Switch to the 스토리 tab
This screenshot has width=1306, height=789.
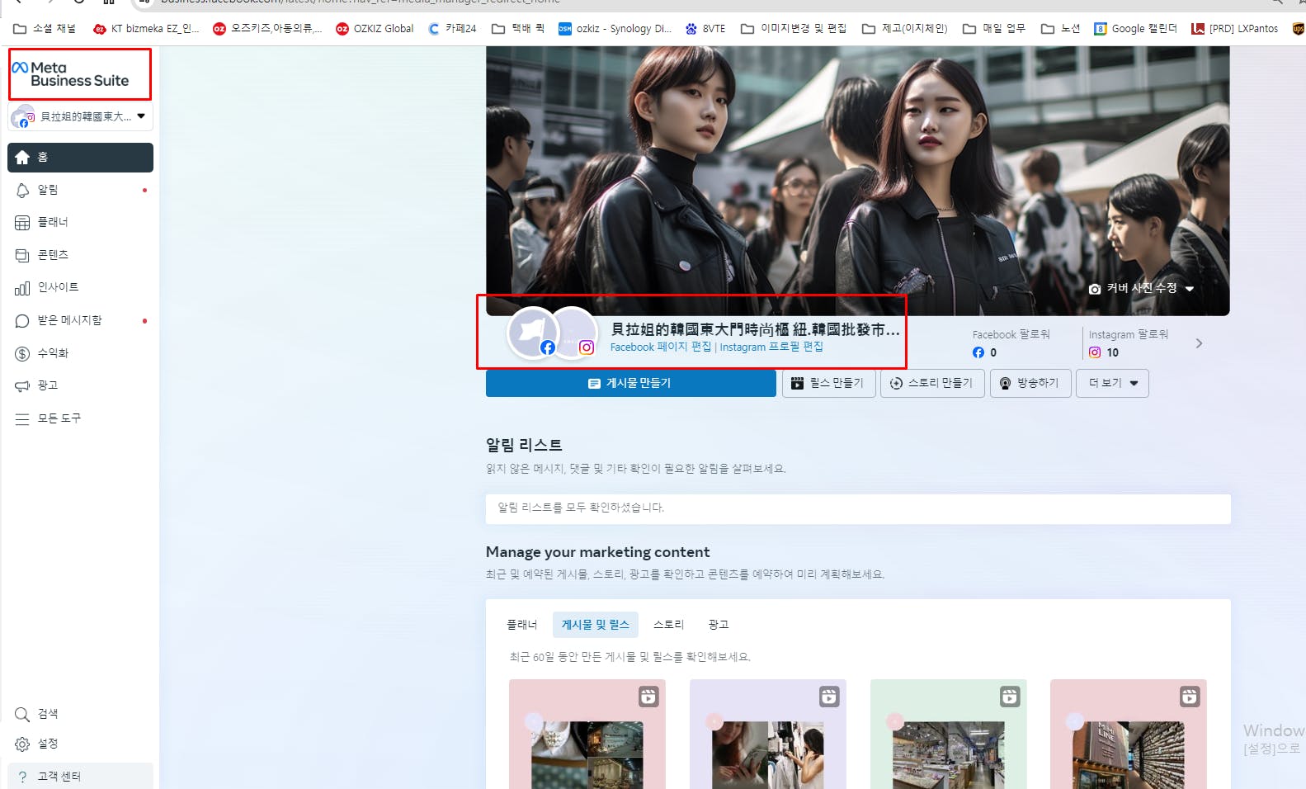click(668, 625)
